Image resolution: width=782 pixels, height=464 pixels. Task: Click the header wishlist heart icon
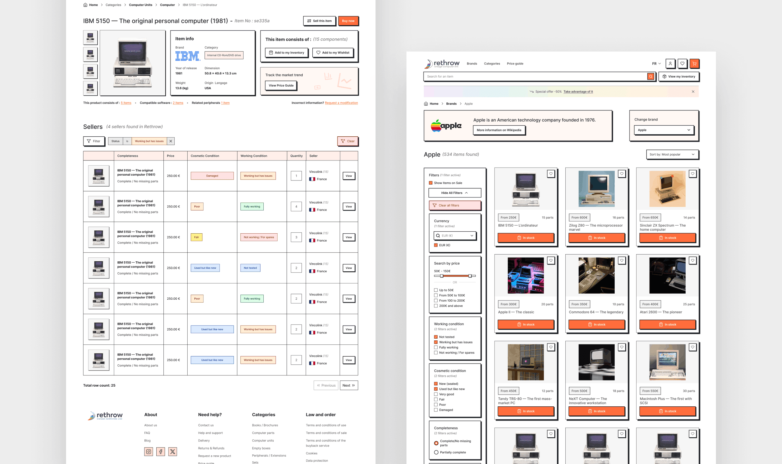(x=682, y=63)
